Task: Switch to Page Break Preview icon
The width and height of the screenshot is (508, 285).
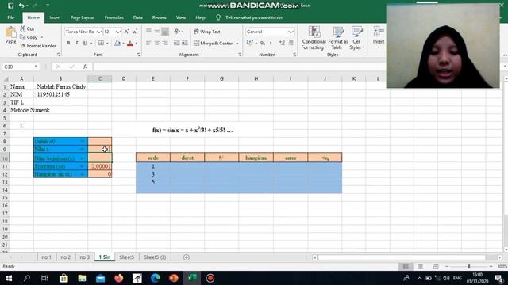Action: coord(435,266)
